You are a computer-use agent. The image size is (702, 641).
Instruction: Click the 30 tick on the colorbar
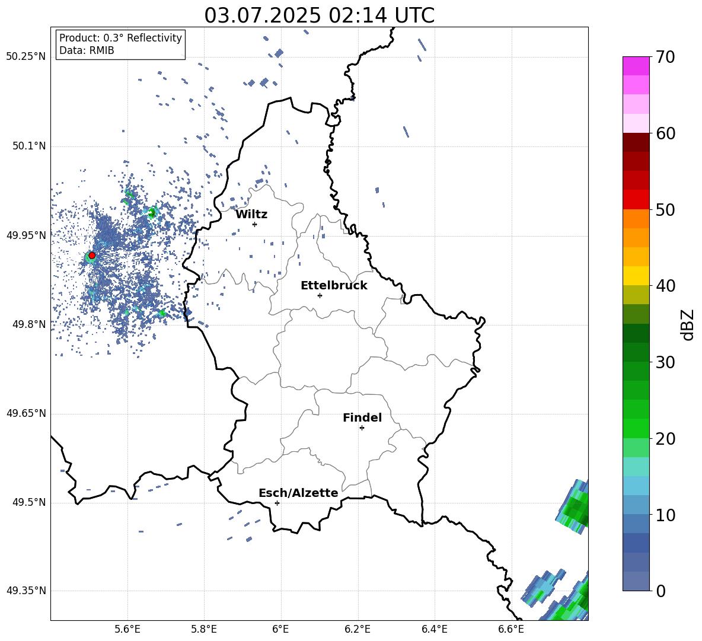click(x=665, y=362)
